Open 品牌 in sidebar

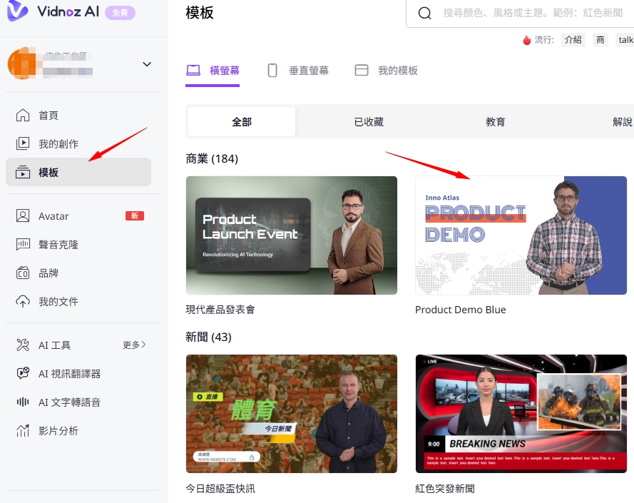tap(78, 273)
